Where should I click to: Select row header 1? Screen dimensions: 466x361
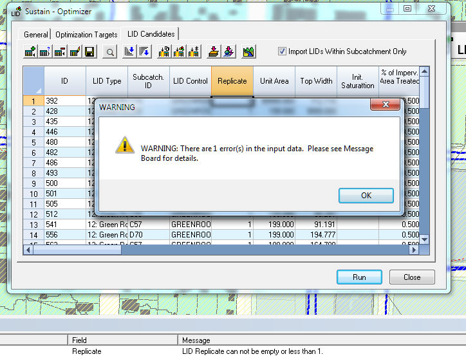(x=33, y=101)
